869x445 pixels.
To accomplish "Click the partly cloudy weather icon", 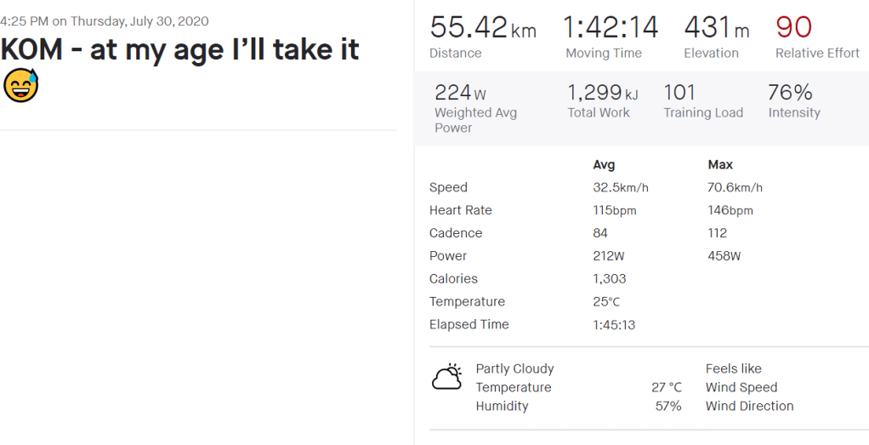I will [446, 377].
